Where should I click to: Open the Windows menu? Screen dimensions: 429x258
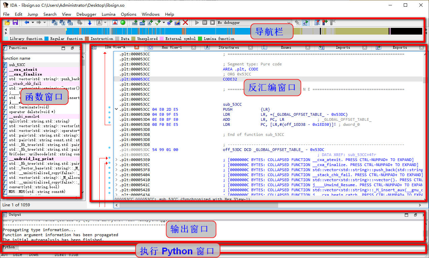click(151, 14)
